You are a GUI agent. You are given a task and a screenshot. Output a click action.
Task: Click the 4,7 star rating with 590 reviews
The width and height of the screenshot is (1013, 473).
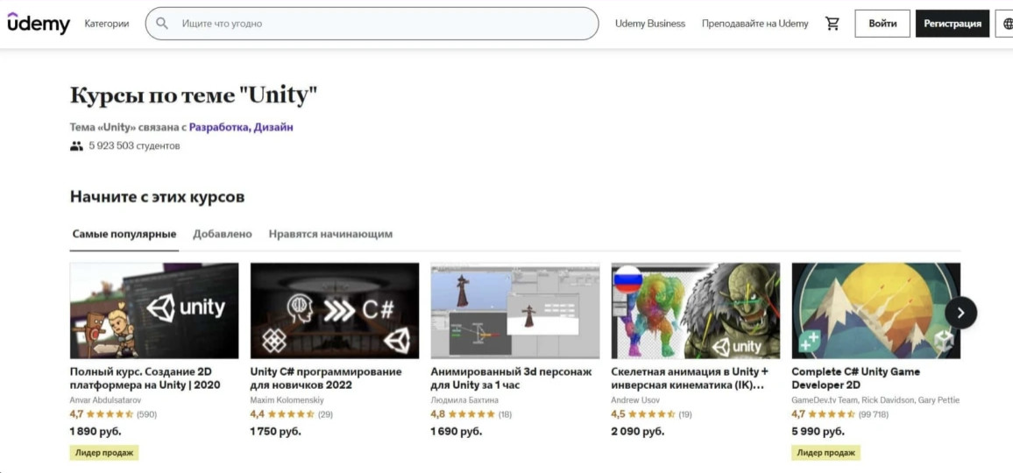click(113, 414)
